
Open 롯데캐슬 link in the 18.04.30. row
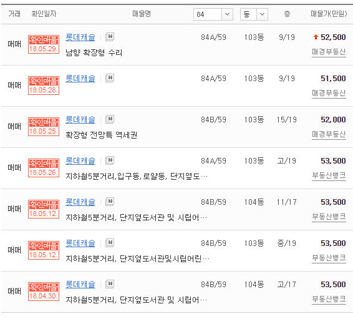coord(80,285)
